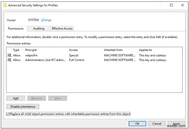Click the Cancel button
Viewport: 189px width, 129px height.
pos(157,123)
